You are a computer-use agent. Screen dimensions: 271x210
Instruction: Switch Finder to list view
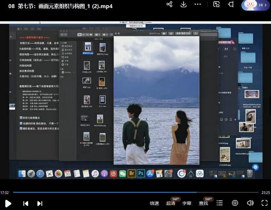coord(84,34)
